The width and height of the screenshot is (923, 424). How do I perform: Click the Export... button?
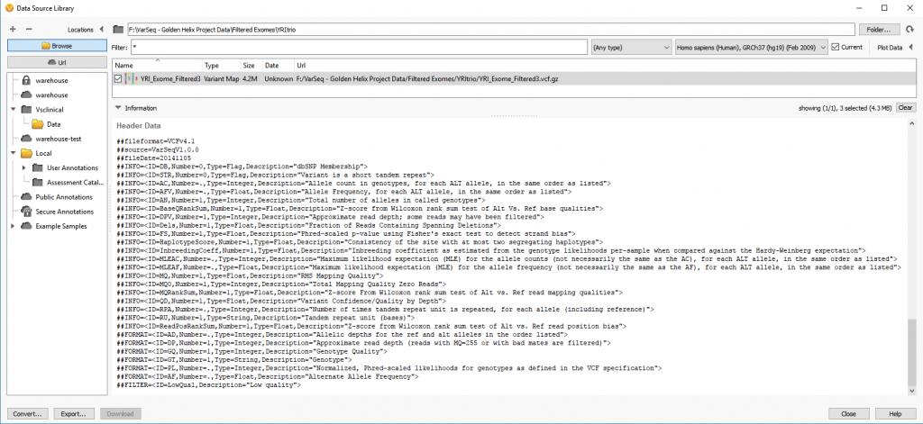74,414
